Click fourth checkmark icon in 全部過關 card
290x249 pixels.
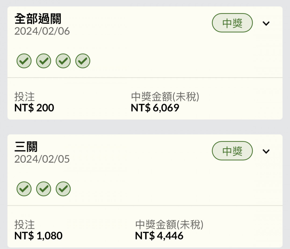(83, 61)
